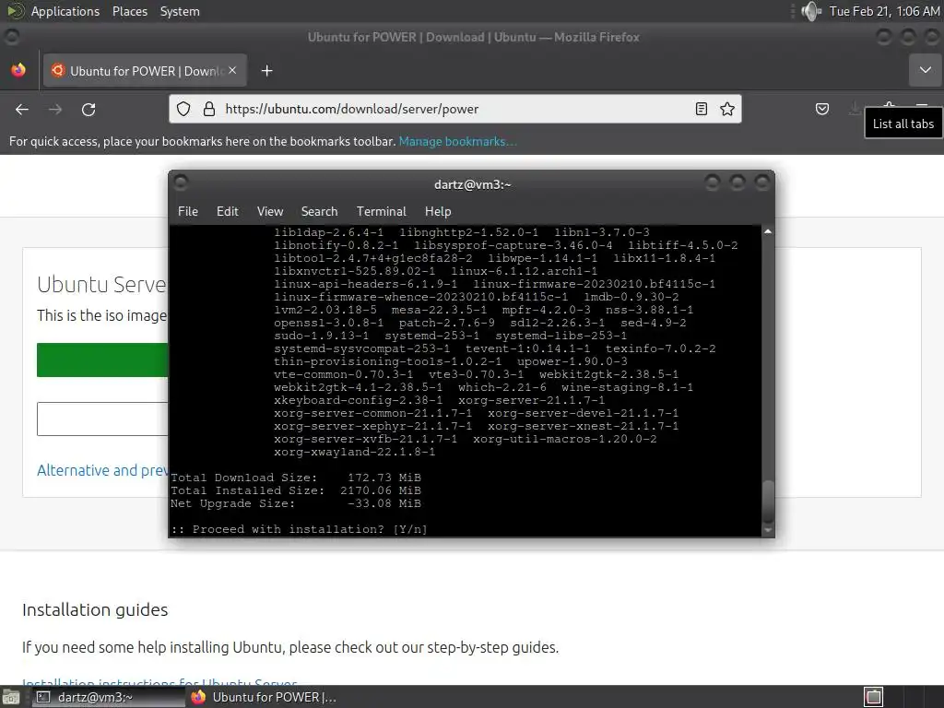The height and width of the screenshot is (708, 944).
Task: Reload the Ubuntu download page
Action: click(x=88, y=110)
